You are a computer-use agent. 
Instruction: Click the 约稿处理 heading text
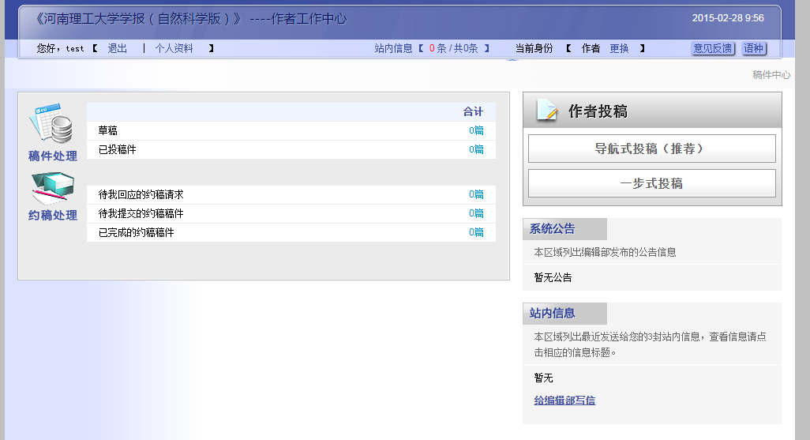[53, 215]
